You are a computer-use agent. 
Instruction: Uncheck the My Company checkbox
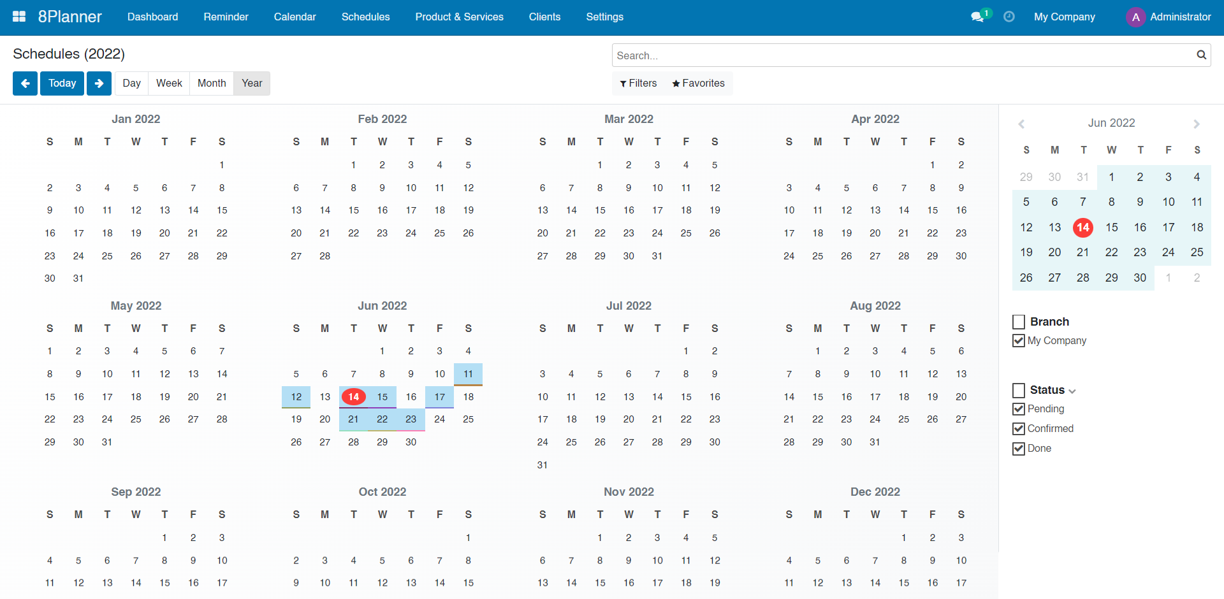[x=1019, y=341]
